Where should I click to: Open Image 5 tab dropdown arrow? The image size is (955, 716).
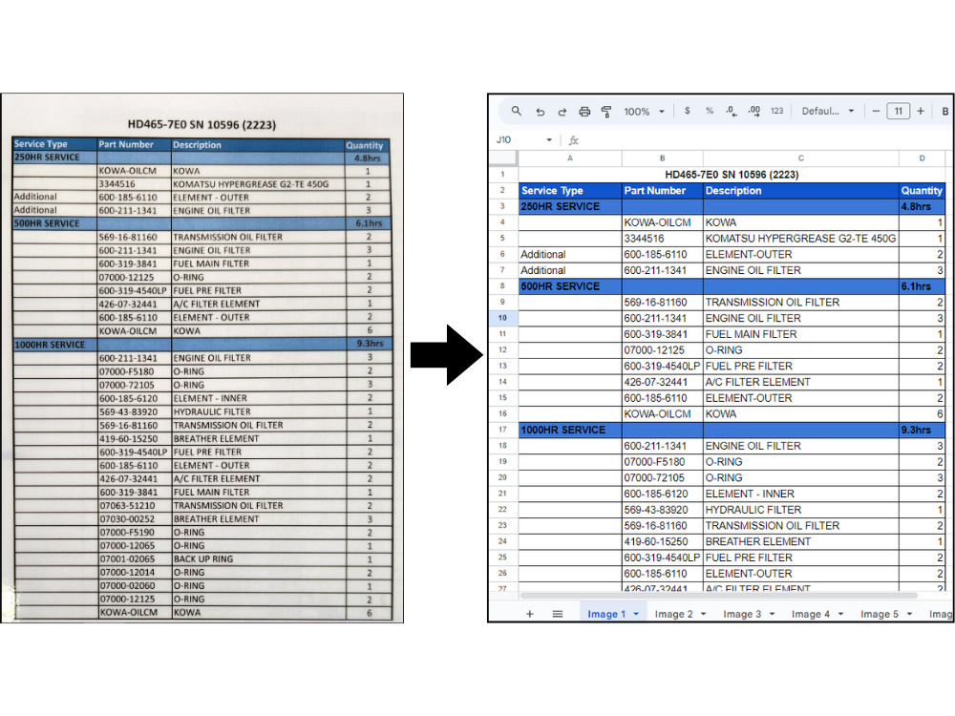[909, 614]
